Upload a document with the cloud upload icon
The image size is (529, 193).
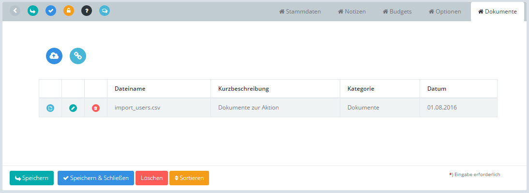tap(54, 56)
